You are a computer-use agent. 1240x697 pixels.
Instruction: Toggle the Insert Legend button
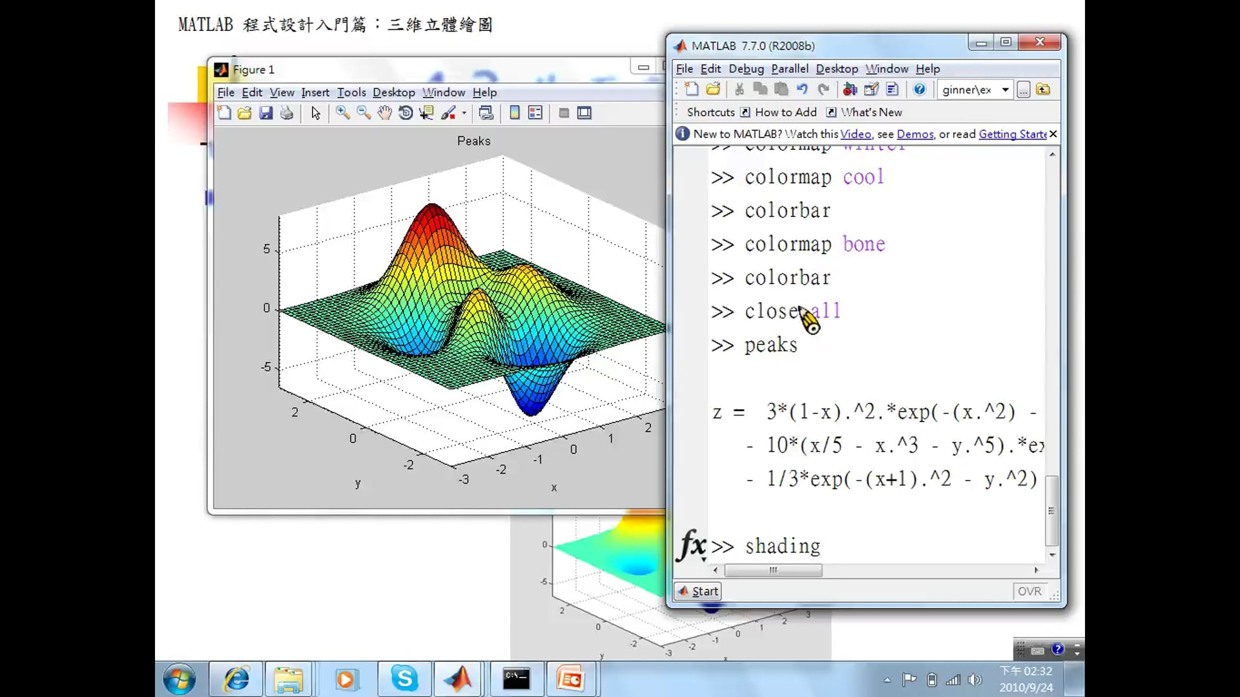pyautogui.click(x=535, y=113)
